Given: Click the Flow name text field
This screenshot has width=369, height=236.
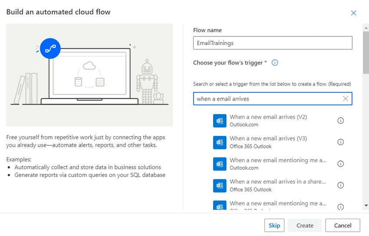Looking at the screenshot, I should (272, 43).
